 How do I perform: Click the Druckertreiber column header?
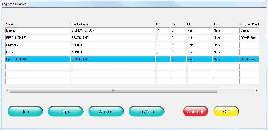point(80,24)
